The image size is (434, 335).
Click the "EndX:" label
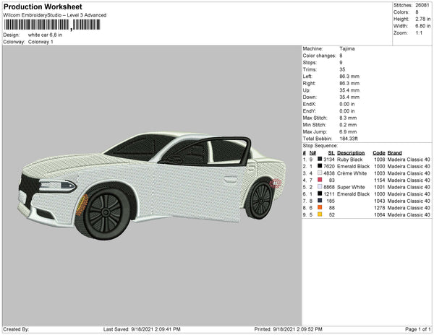tap(309, 104)
